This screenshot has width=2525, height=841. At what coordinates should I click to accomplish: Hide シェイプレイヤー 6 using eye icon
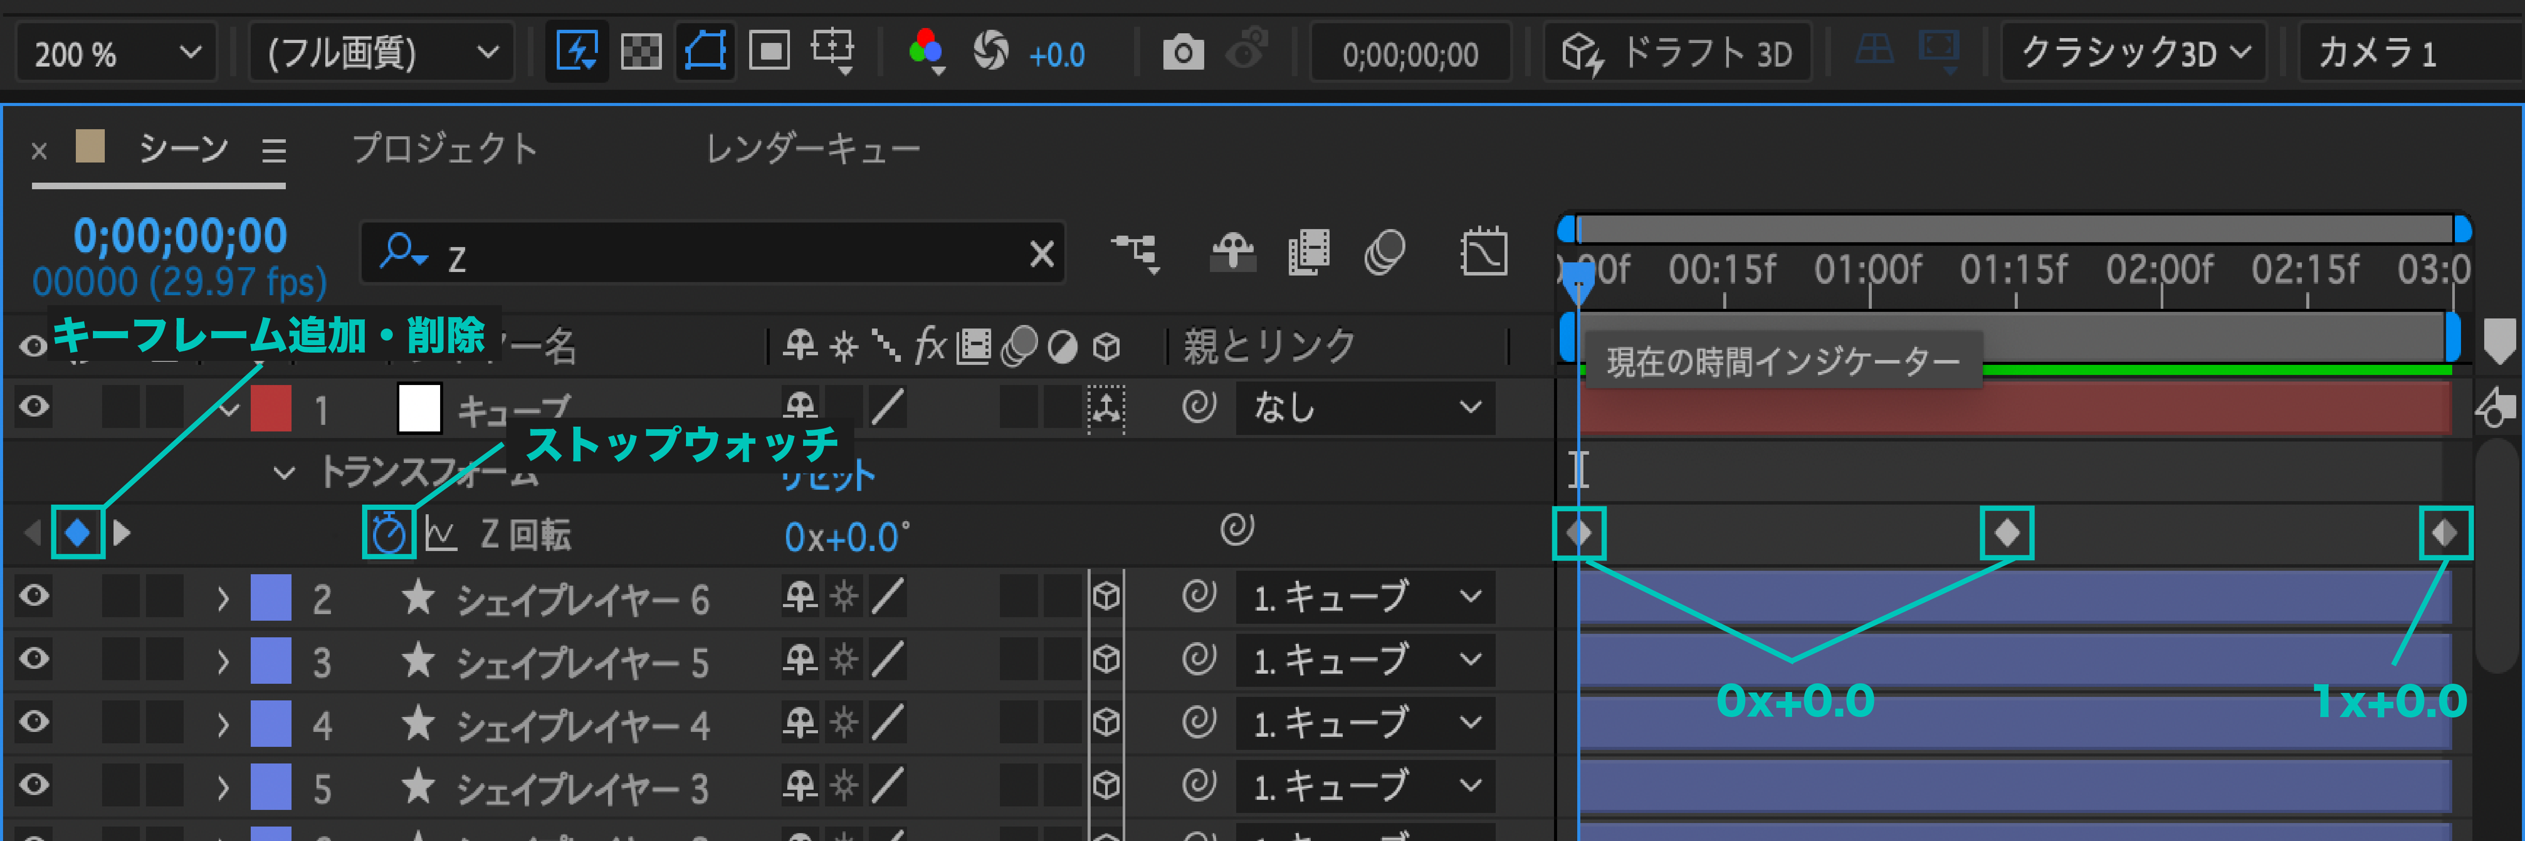34,596
